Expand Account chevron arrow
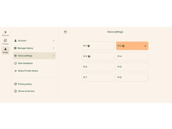Image resolution: width=172 pixels, height=129 pixels. 53,41
